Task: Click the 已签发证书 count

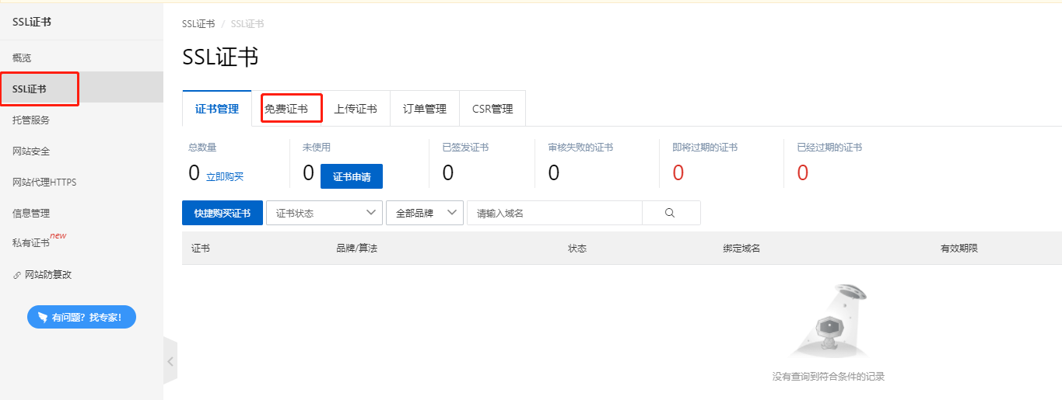Action: [447, 173]
